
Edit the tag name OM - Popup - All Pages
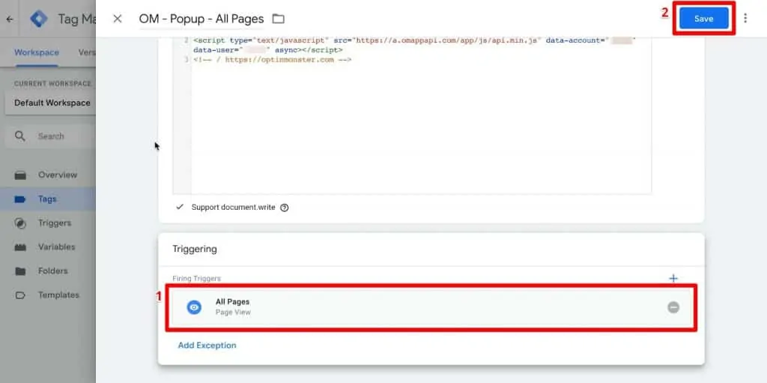[201, 19]
